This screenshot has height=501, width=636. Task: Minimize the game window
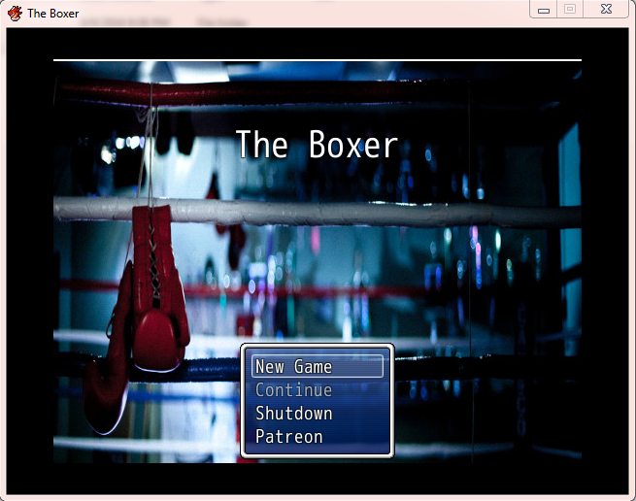coord(544,10)
